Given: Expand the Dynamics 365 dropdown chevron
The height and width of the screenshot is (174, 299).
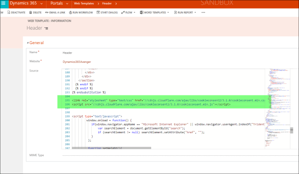Looking at the screenshot, I should 41,4.
